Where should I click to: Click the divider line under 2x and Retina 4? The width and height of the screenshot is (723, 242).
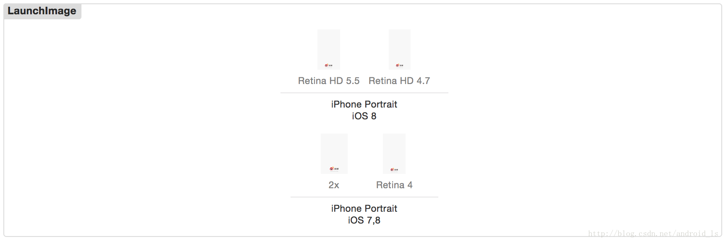pyautogui.click(x=364, y=197)
